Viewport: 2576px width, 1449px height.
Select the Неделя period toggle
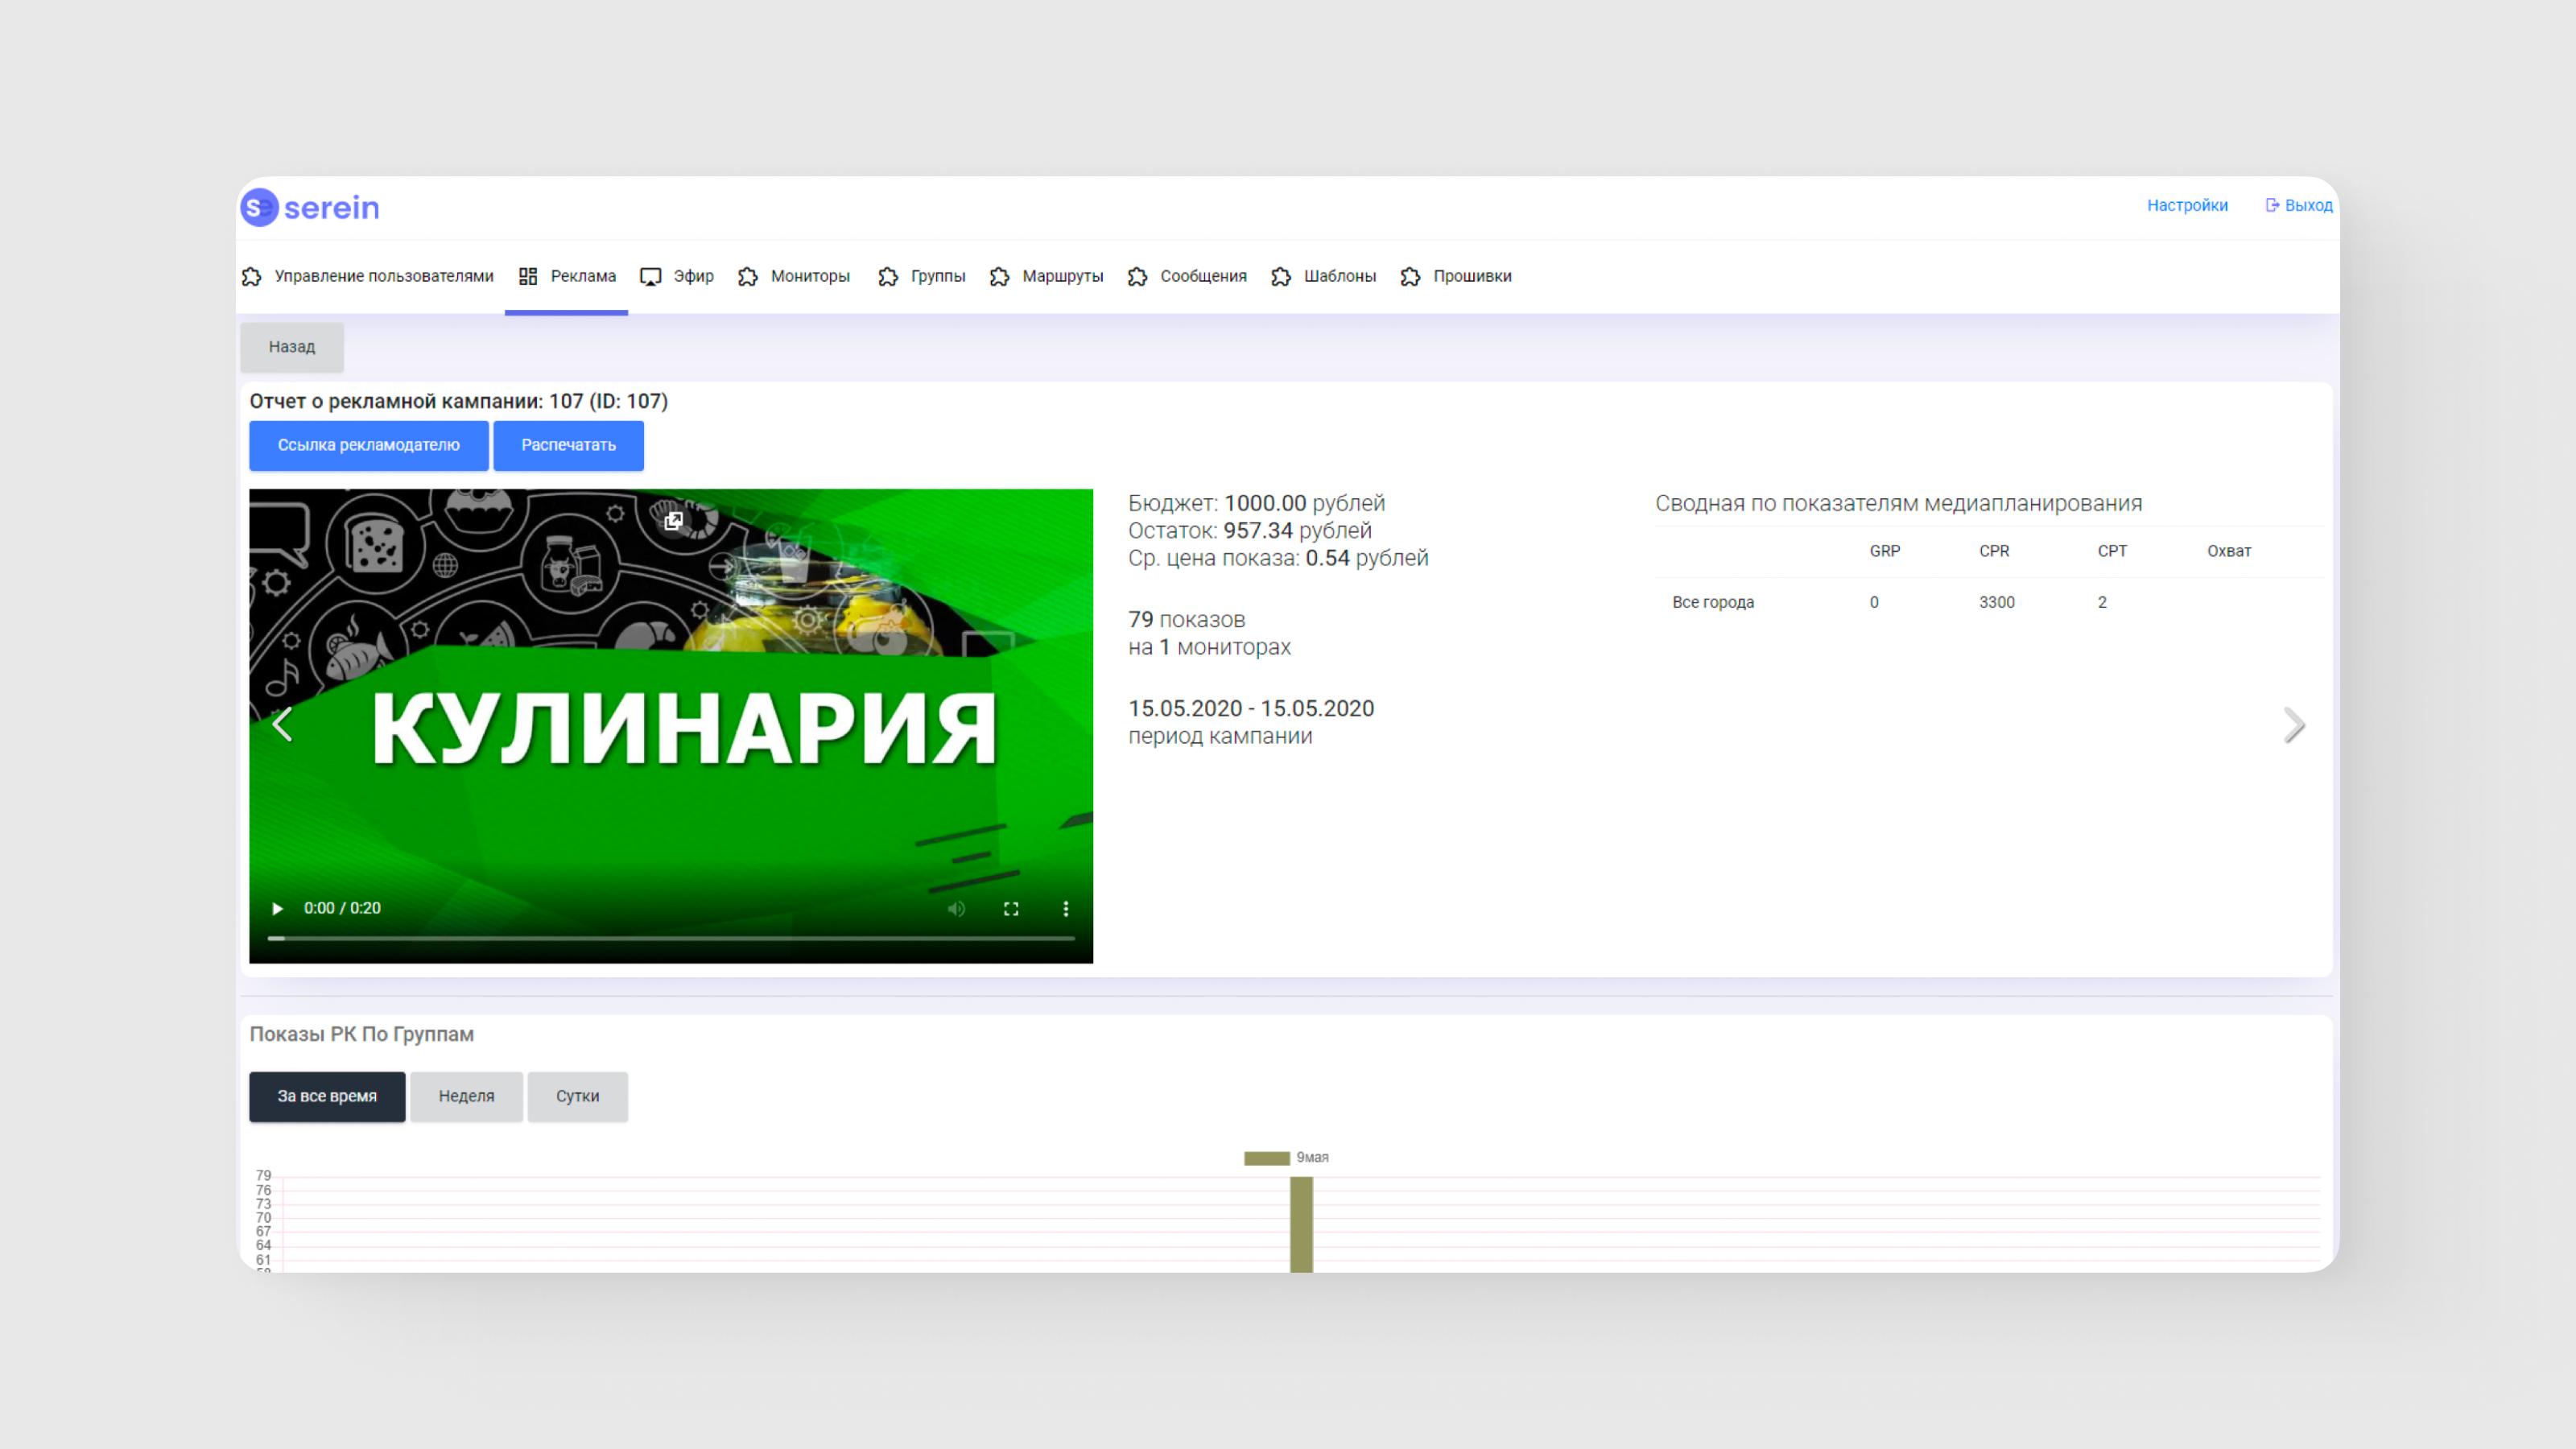(x=466, y=1096)
